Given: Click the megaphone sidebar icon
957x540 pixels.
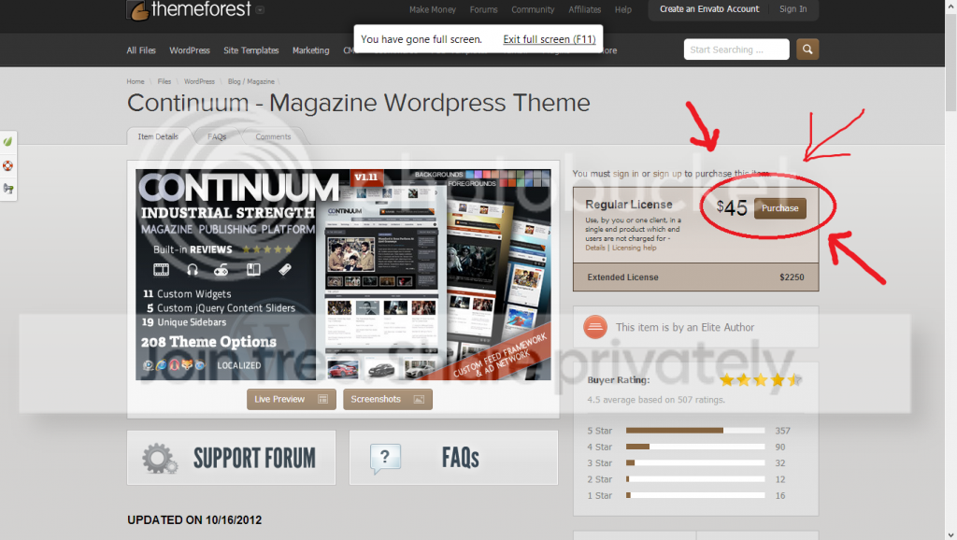Looking at the screenshot, I should tap(7, 189).
